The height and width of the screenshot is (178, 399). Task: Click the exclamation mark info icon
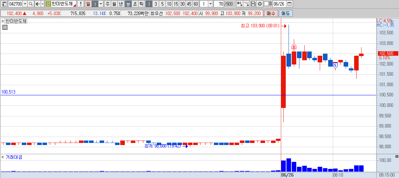tap(81, 4)
